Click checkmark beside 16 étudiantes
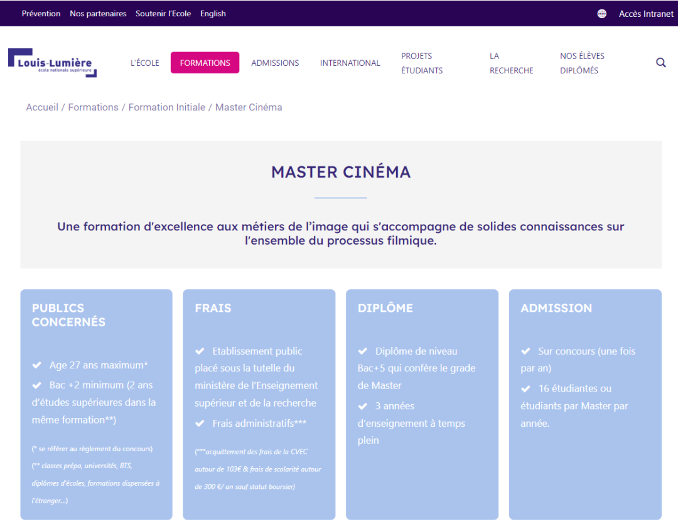Image resolution: width=678 pixels, height=524 pixels. click(526, 388)
